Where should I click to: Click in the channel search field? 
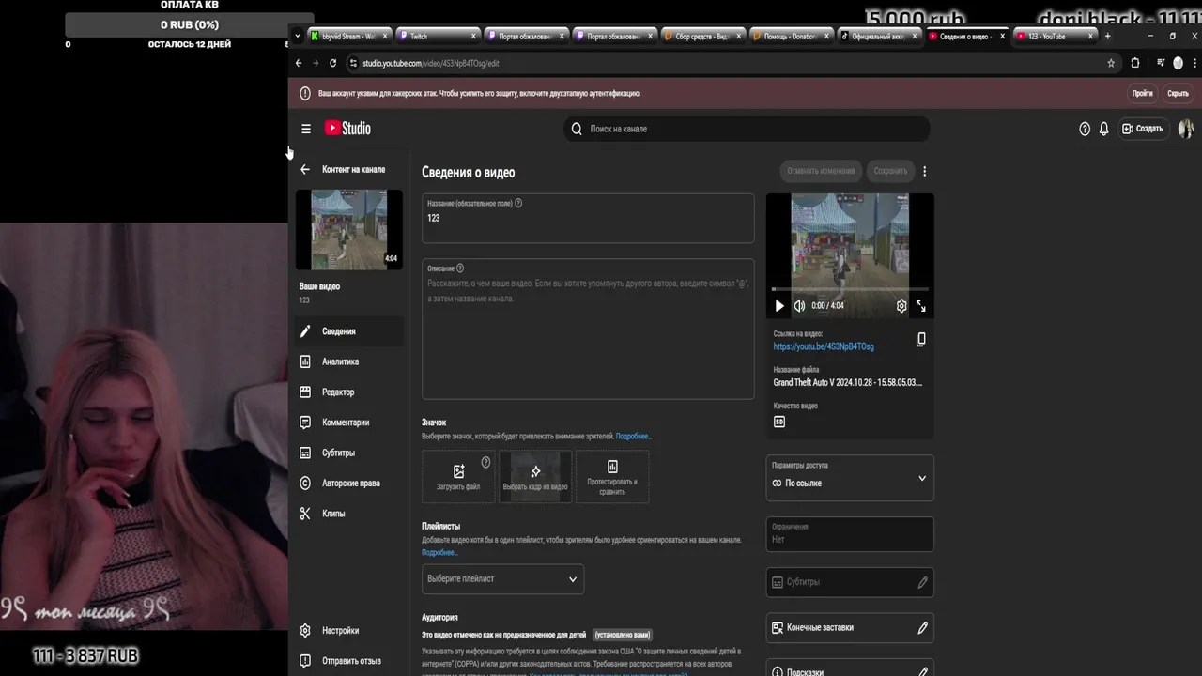(747, 129)
